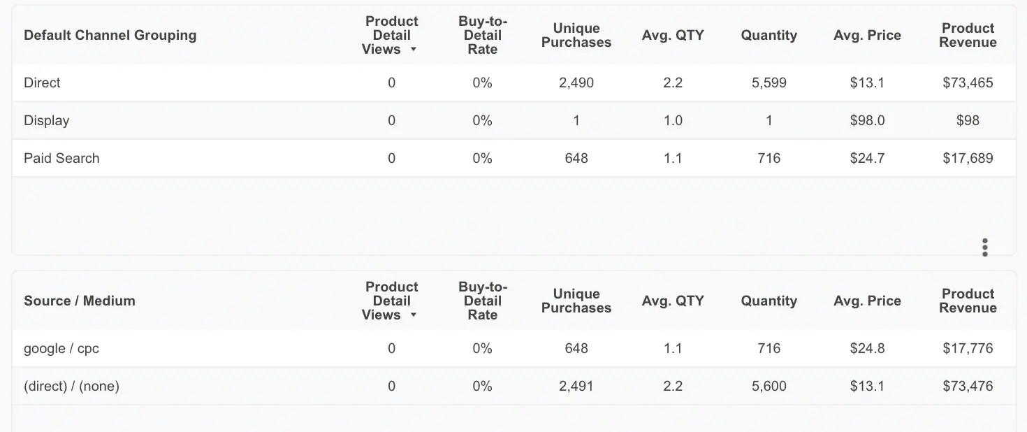
Task: Sort by Source / Medium column header
Action: [x=80, y=301]
